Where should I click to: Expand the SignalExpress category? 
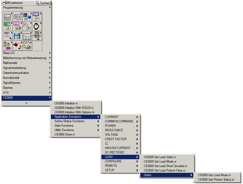point(26,83)
